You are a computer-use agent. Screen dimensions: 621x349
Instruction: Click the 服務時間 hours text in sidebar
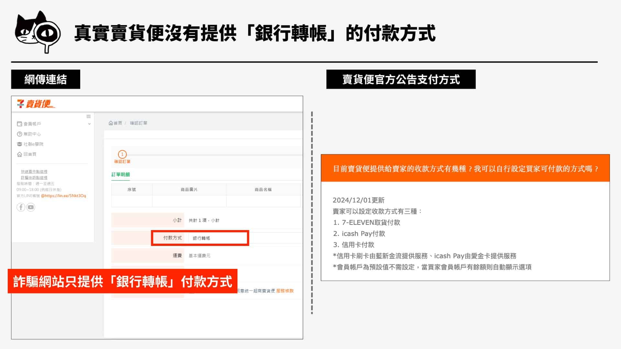[39, 187]
